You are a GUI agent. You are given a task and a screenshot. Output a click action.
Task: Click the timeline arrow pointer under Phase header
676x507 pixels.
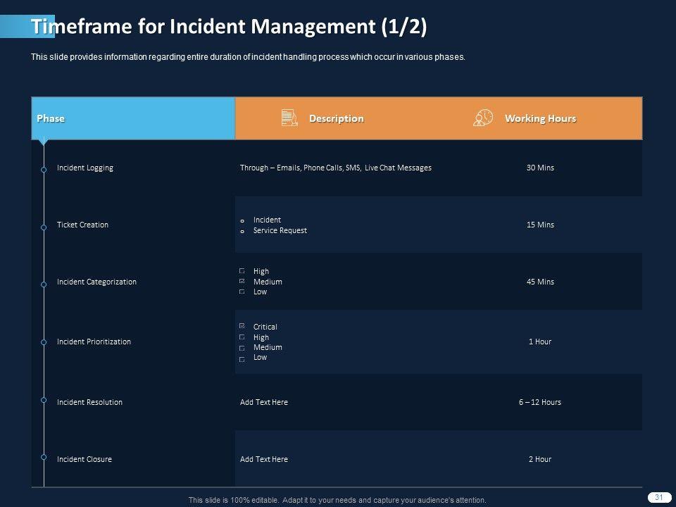coord(44,142)
